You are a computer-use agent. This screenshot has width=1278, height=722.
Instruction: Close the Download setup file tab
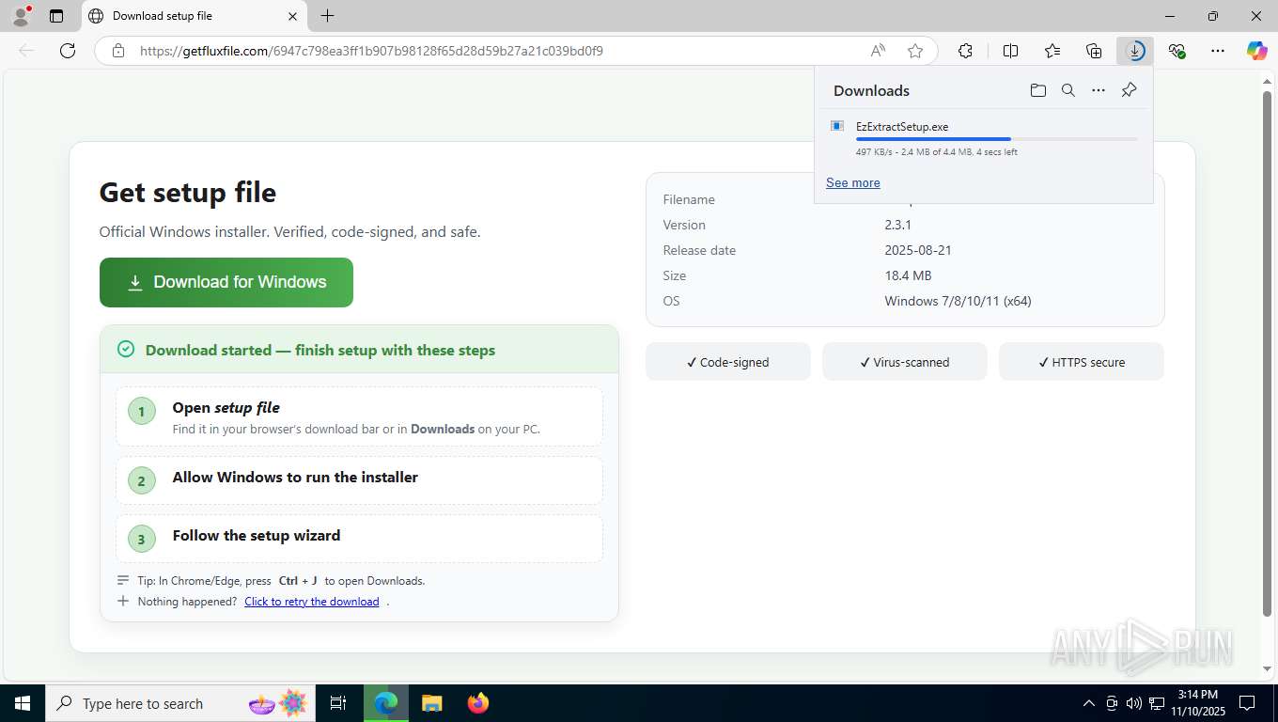point(292,16)
